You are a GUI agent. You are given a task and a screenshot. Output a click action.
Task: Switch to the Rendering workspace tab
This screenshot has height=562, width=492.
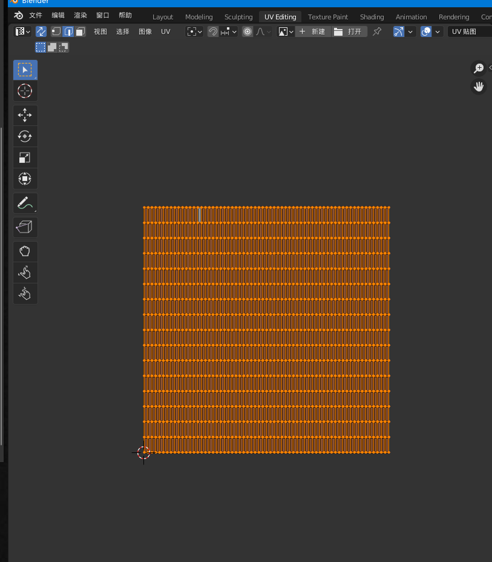click(x=454, y=17)
